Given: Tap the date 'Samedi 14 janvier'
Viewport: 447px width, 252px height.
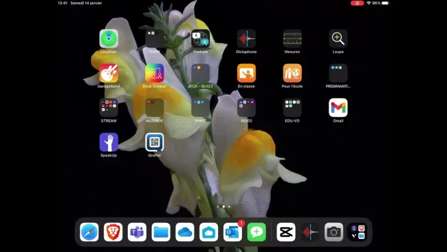Looking at the screenshot, I should pos(86,3).
